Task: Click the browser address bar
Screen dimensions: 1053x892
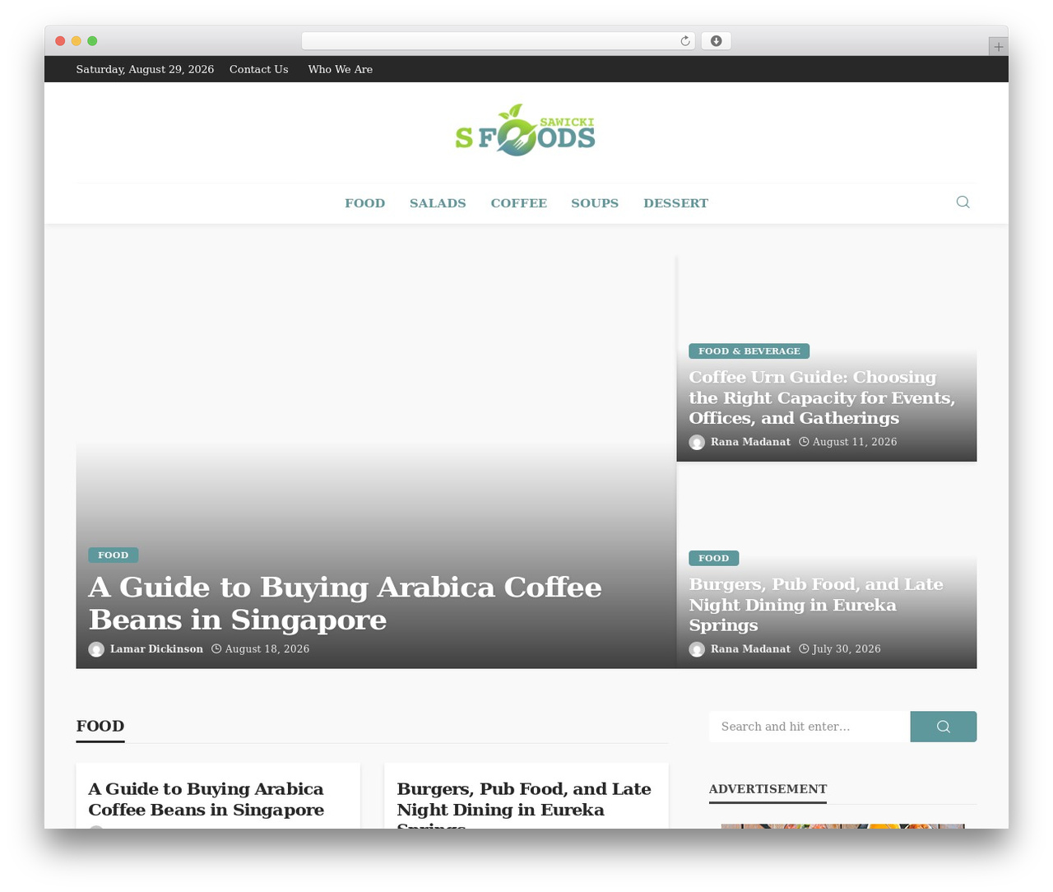Action: 499,41
